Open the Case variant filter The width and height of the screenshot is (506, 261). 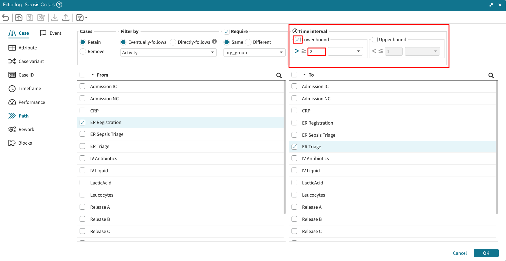pos(31,61)
